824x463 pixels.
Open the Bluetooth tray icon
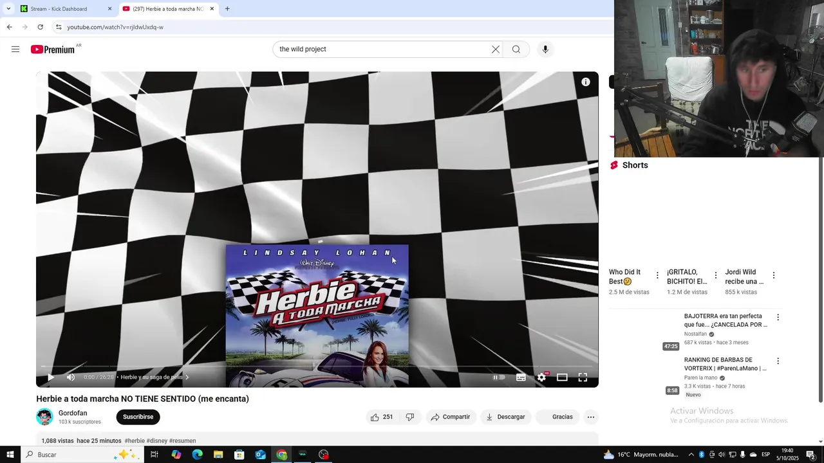[702, 455]
